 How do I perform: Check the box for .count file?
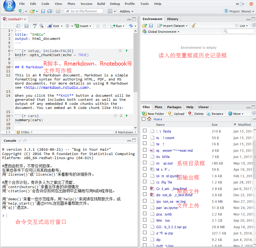pyautogui.click(x=145, y=137)
